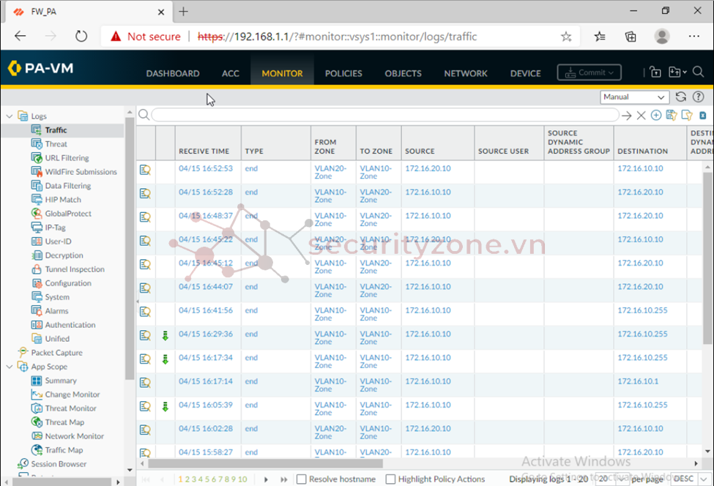Switch to the MONITOR tab
This screenshot has height=486, width=714.
283,73
